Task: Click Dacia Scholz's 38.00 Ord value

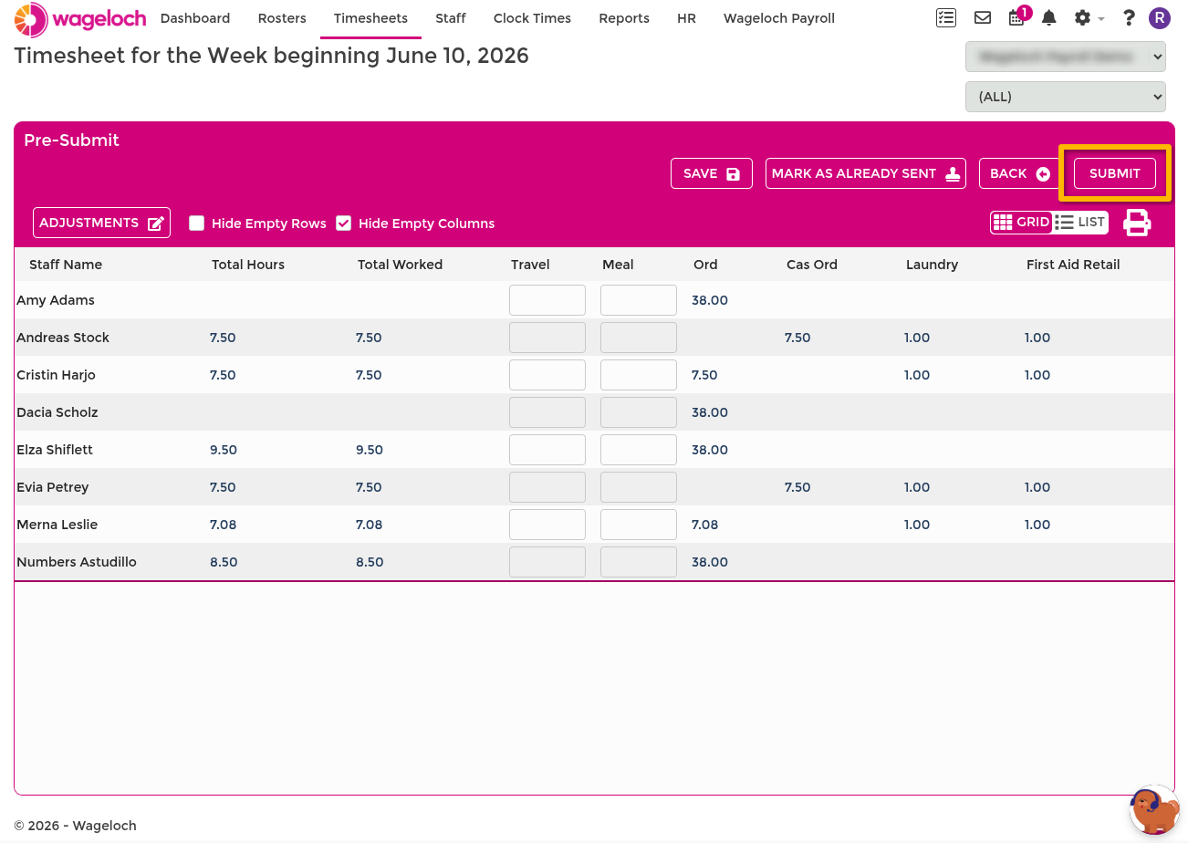Action: pyautogui.click(x=710, y=412)
